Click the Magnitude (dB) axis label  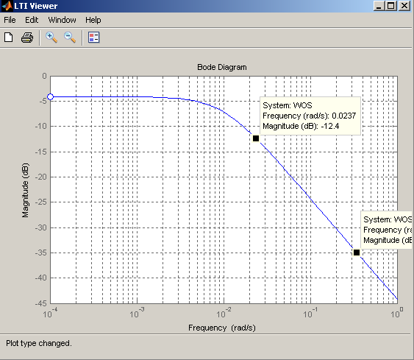[25, 191]
